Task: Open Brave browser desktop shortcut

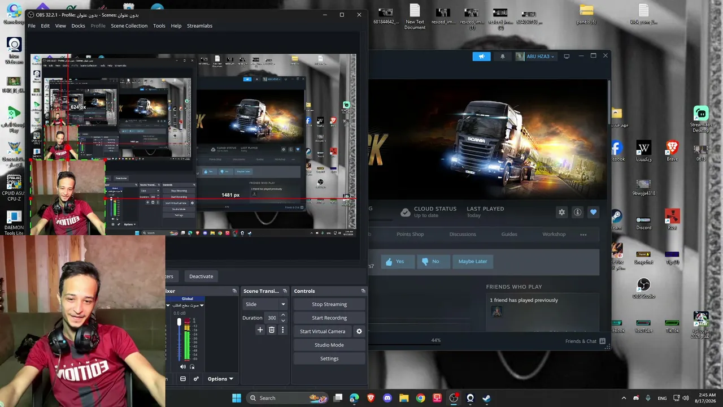Action: [672, 151]
